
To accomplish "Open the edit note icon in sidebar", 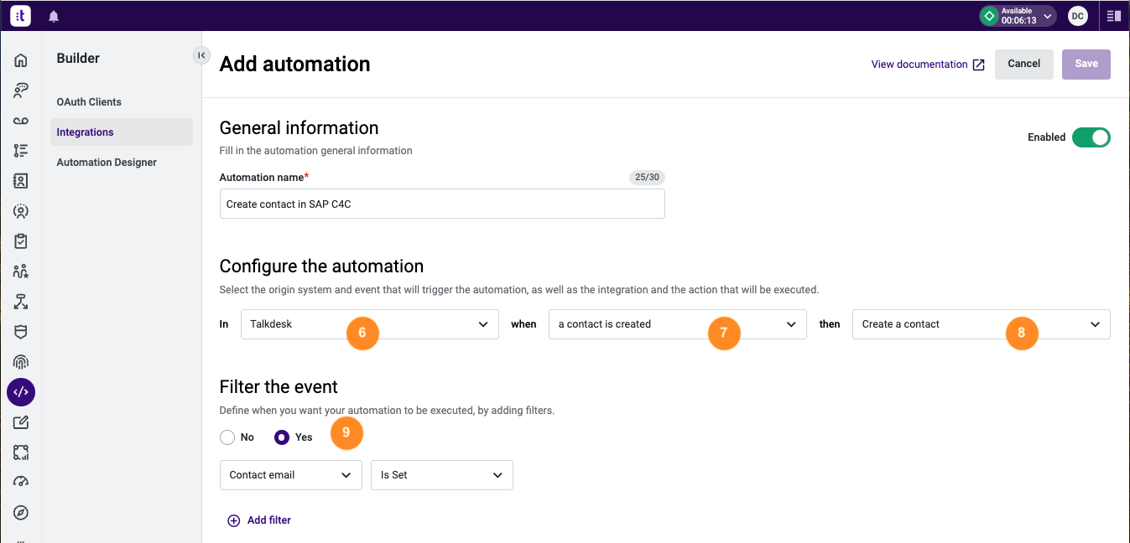I will point(21,422).
